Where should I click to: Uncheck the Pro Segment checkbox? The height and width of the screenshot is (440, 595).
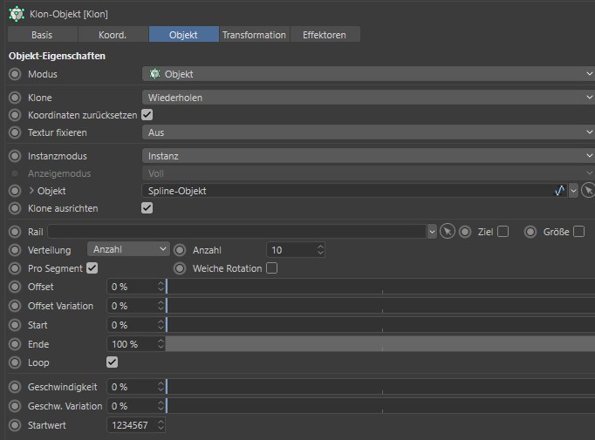click(x=92, y=268)
